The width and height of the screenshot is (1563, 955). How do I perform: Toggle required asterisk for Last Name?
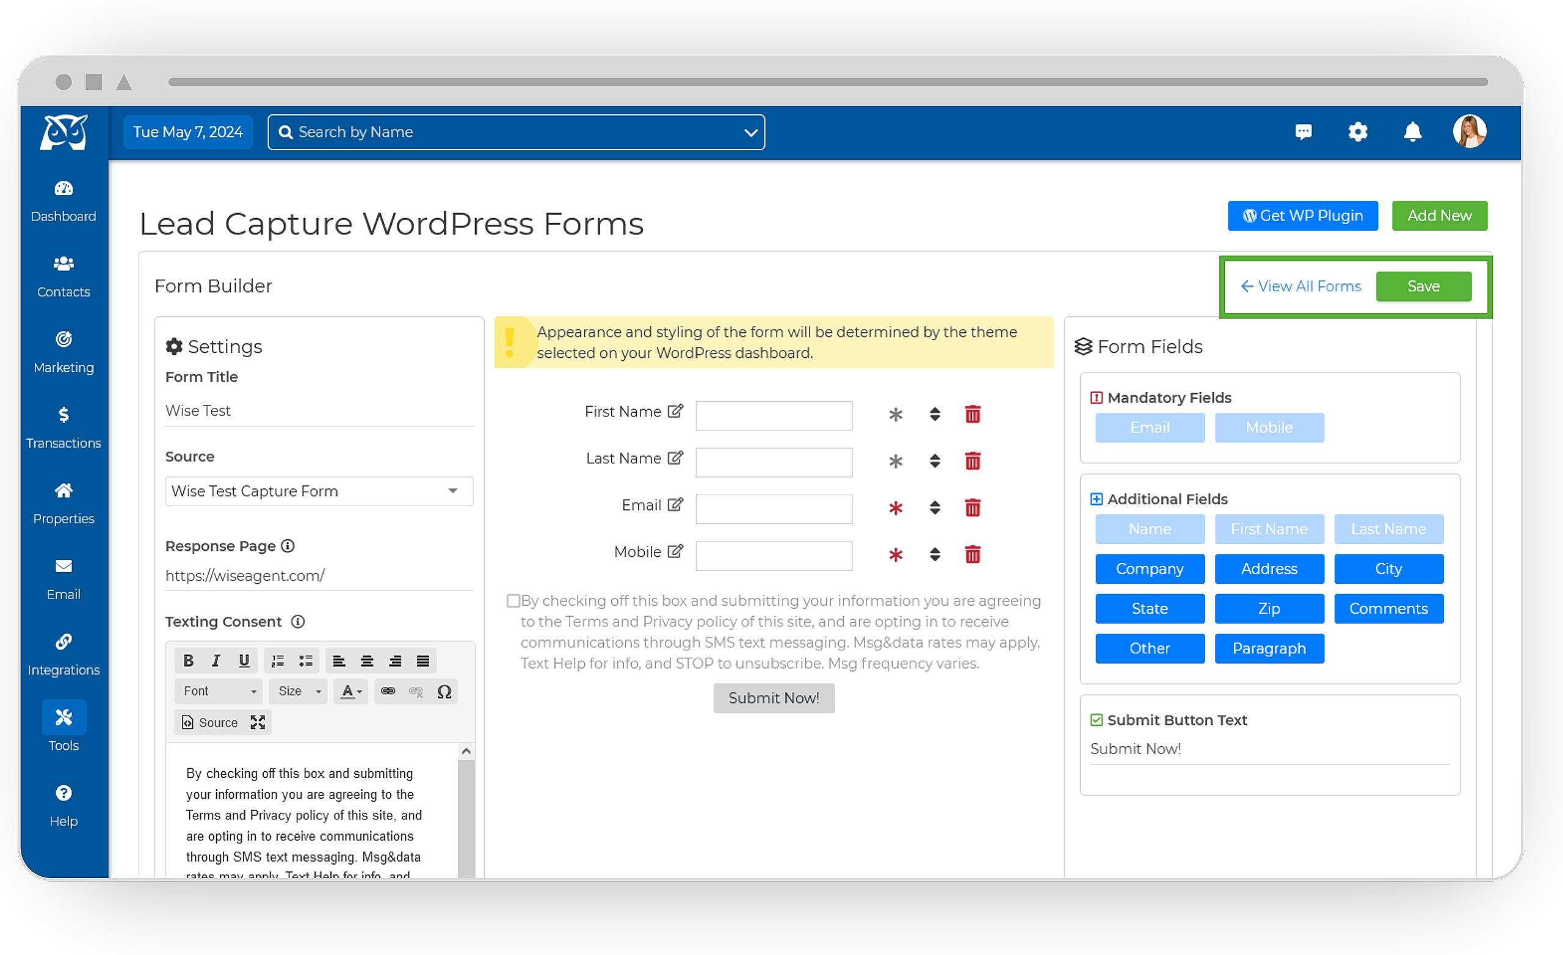[895, 460]
